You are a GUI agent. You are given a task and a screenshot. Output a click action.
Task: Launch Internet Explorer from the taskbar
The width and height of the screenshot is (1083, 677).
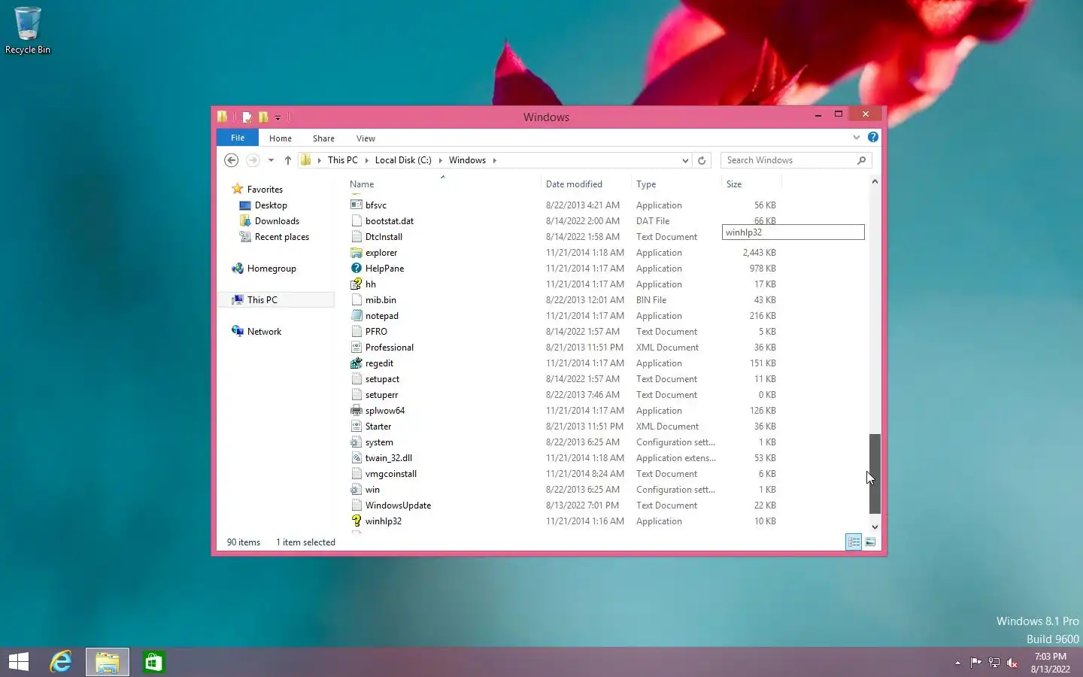click(61, 662)
